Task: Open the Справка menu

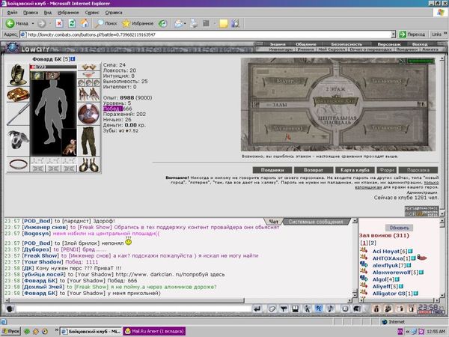Action: click(x=114, y=13)
